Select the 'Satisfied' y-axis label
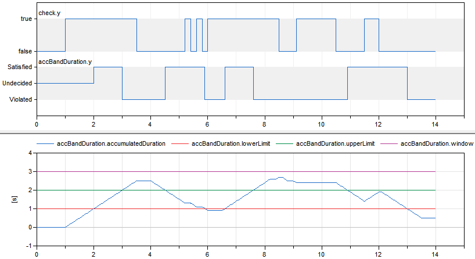The image size is (475, 259). (19, 67)
